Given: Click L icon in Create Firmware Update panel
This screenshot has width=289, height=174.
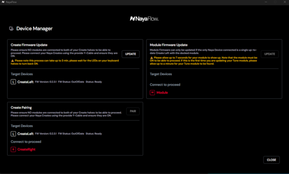Looking at the screenshot, I should tap(13, 82).
